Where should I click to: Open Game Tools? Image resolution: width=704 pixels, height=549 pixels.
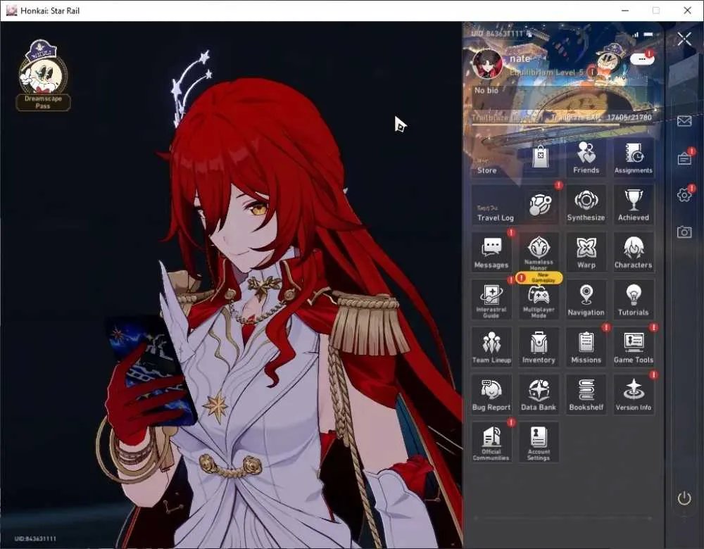pos(634,348)
